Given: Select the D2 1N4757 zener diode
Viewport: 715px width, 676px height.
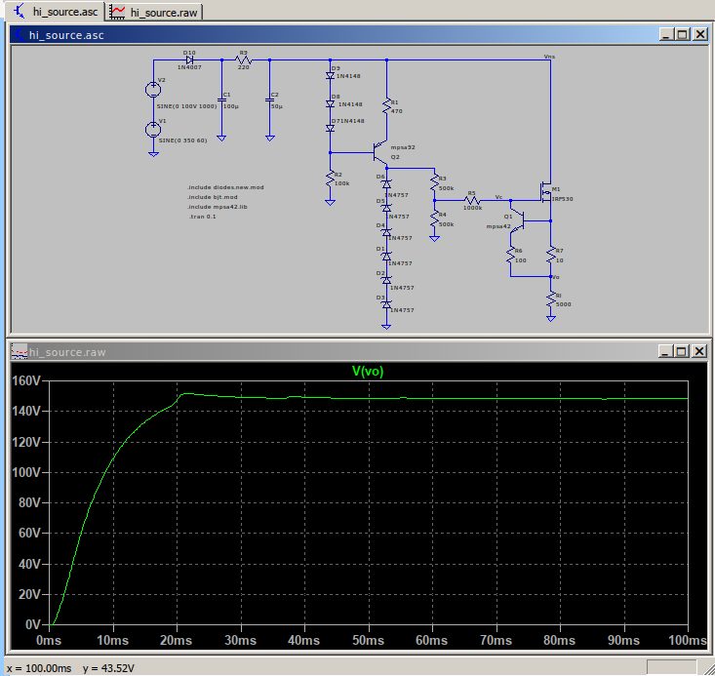Looking at the screenshot, I should coord(386,280).
